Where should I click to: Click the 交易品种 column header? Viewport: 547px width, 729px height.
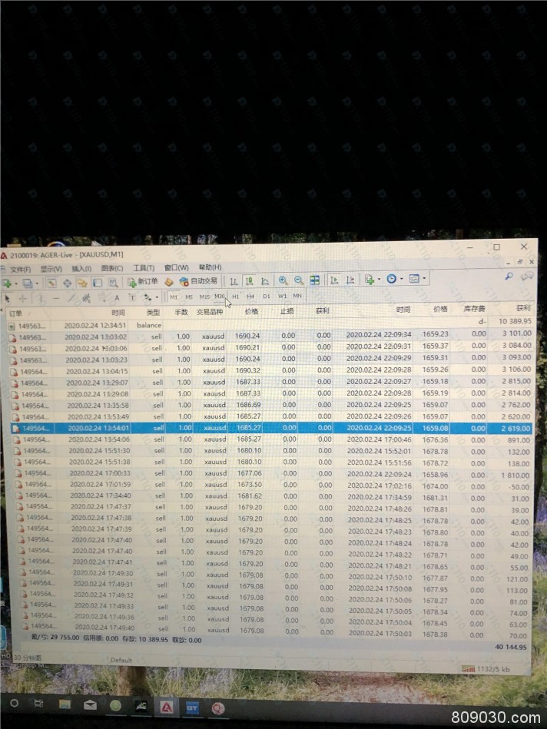210,312
